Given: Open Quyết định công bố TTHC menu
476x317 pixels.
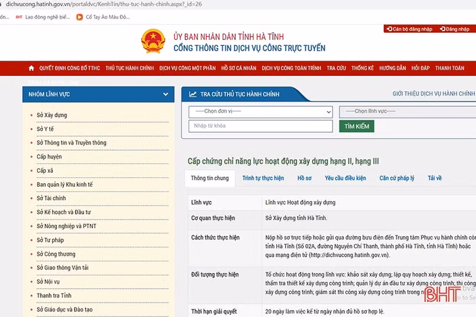Looking at the screenshot, I should click(69, 68).
